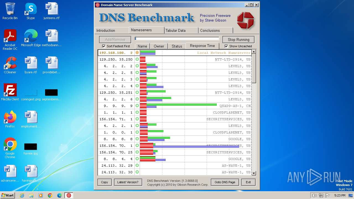Toggle Sort Fastest First checkbox
354x199 pixels.
coord(104,46)
